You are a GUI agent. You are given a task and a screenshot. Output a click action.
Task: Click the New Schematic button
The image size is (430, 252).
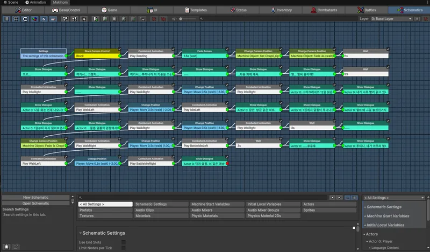35,197
